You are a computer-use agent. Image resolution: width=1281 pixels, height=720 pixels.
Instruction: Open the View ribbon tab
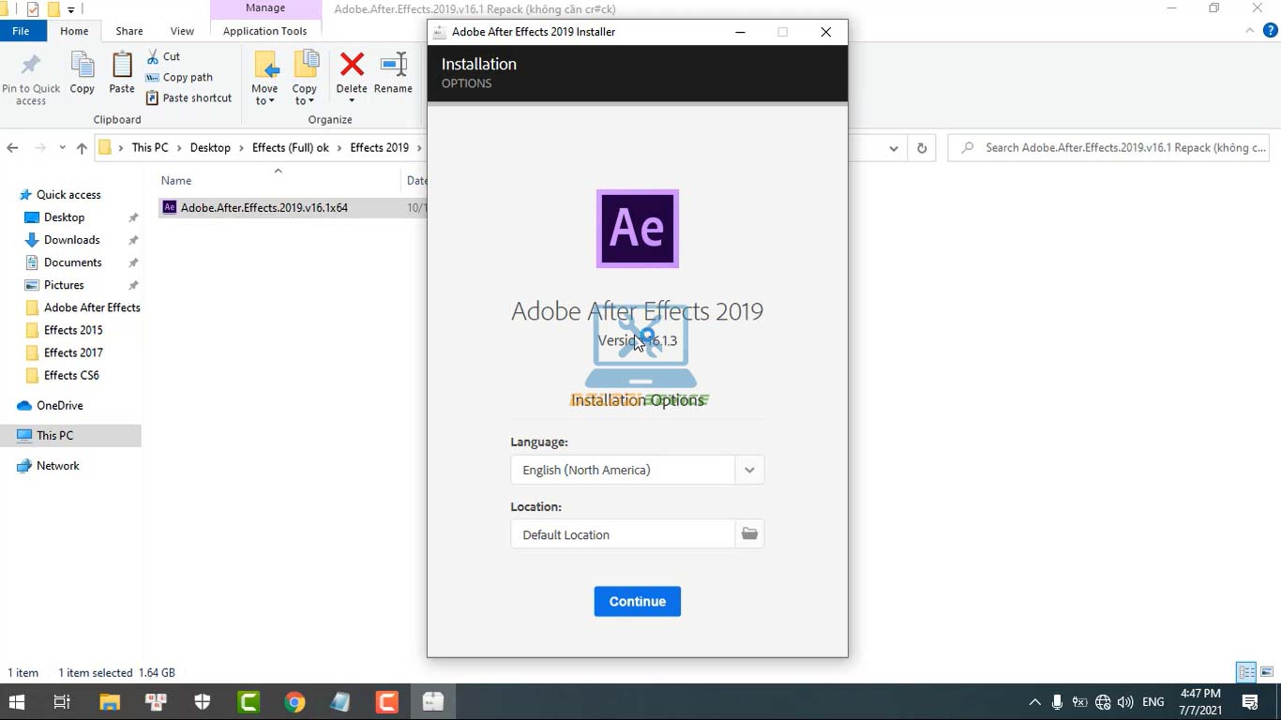(182, 31)
